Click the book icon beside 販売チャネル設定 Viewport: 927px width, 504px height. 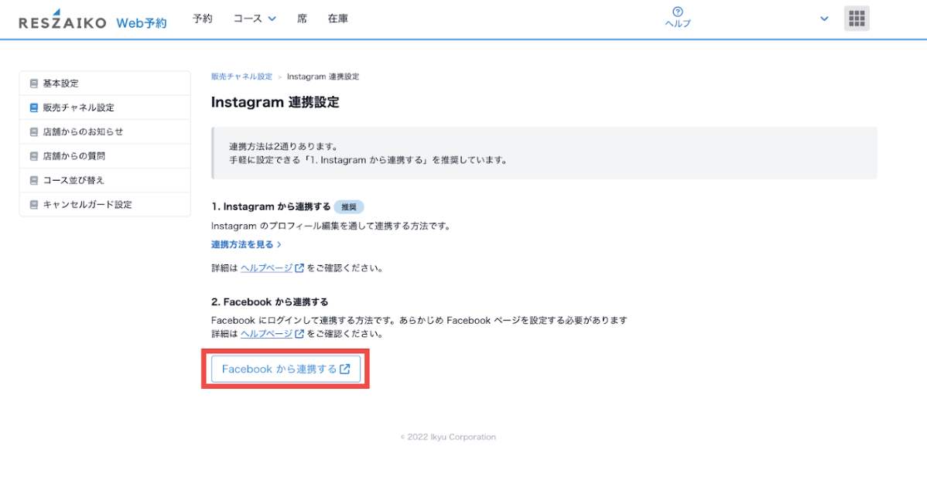tap(33, 108)
